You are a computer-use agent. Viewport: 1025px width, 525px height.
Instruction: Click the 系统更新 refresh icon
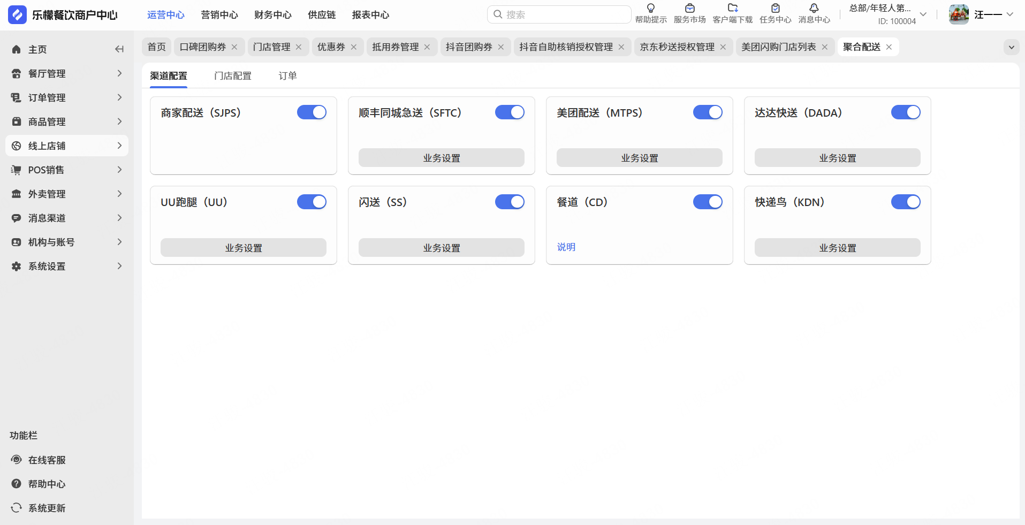point(17,508)
